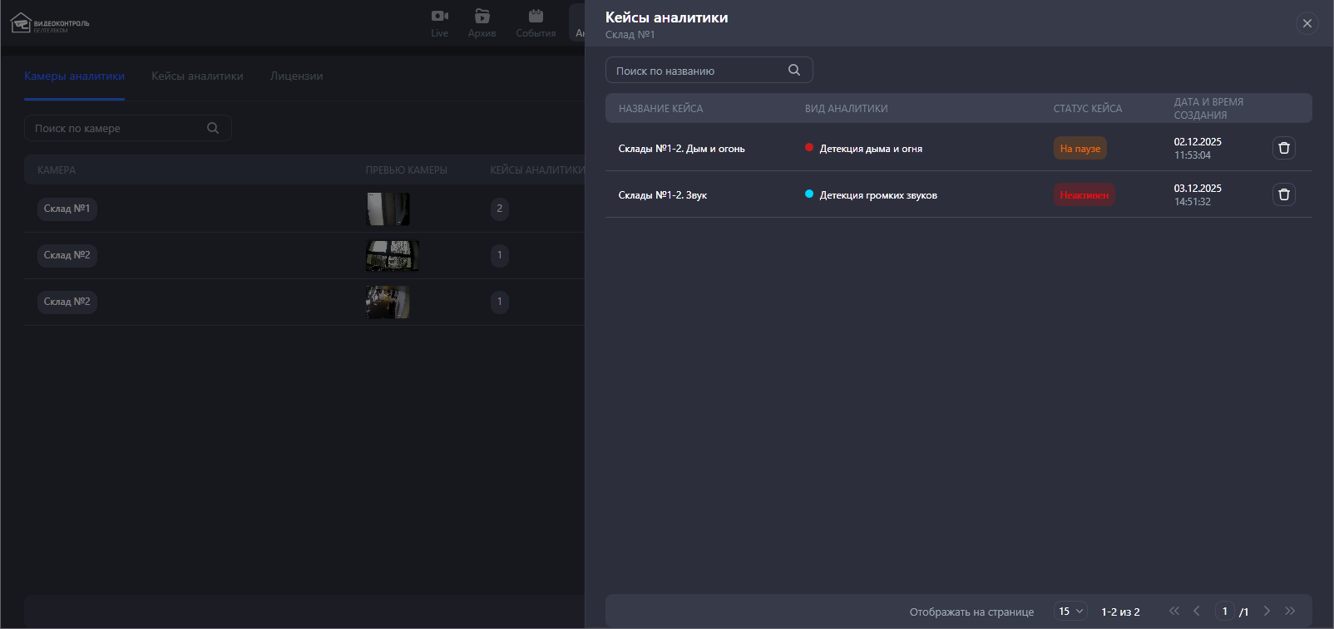The height and width of the screenshot is (629, 1334).
Task: Open the Live camera view
Action: tap(439, 23)
